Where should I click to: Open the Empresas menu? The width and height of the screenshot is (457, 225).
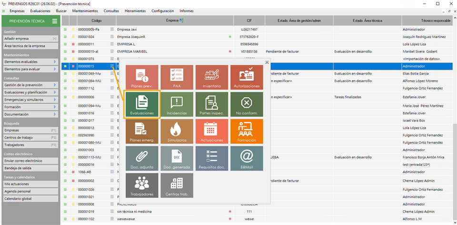point(17,11)
